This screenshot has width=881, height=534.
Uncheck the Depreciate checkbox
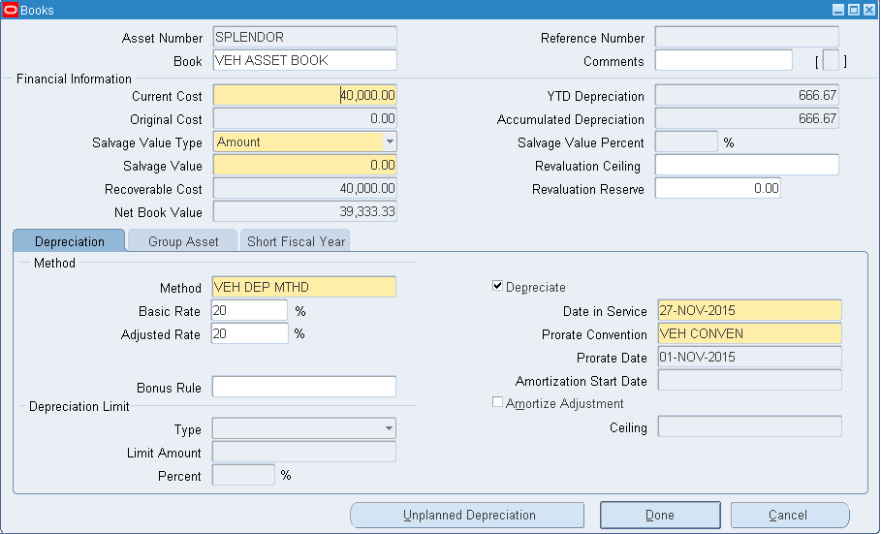[x=498, y=287]
